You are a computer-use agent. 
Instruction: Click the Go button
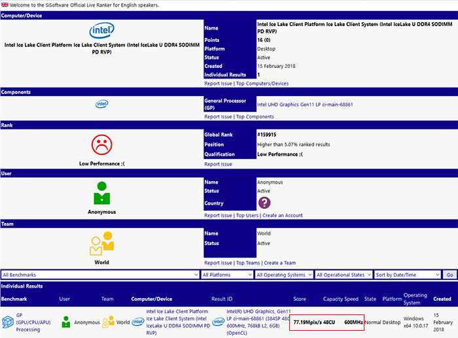pos(449,275)
